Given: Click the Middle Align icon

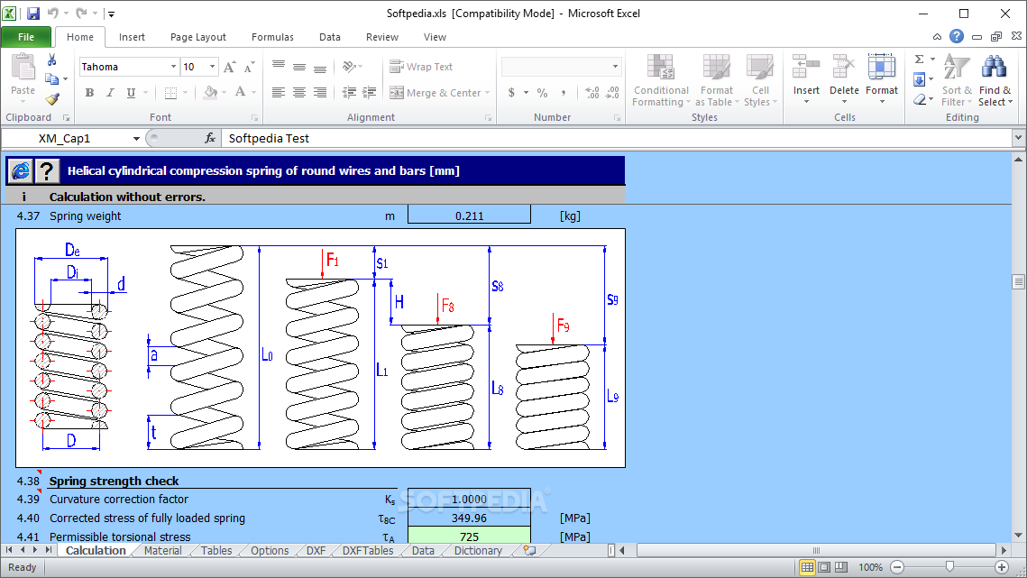Looking at the screenshot, I should pyautogui.click(x=299, y=66).
